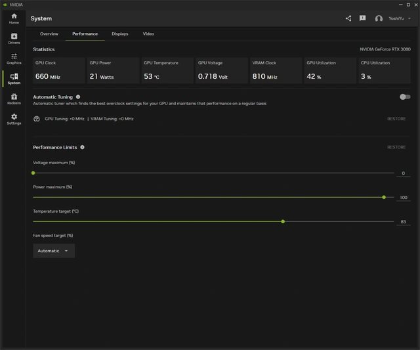
Task: Select the Performance tab
Action: [x=85, y=33]
